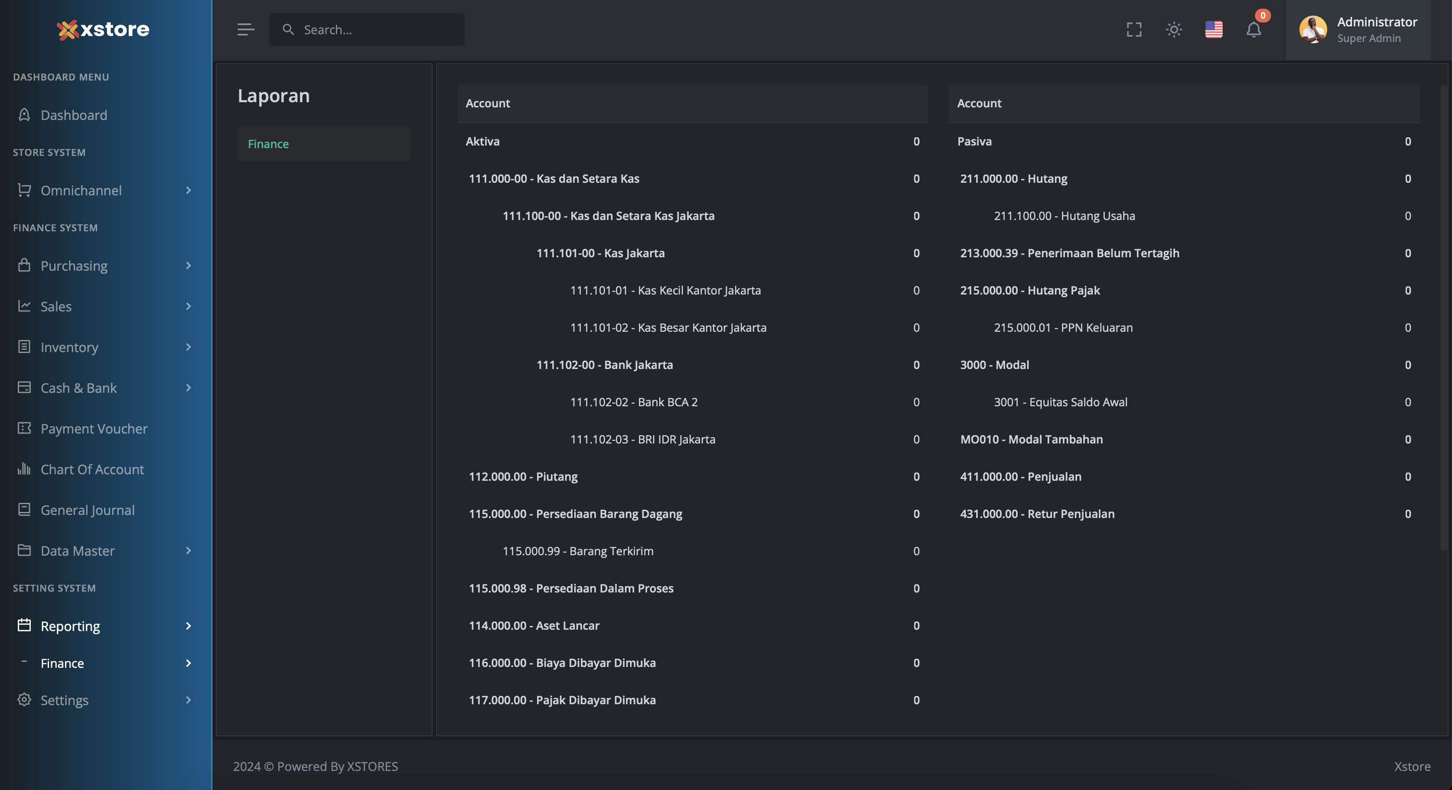Click the xstore logo
1452x790 pixels.
pyautogui.click(x=103, y=29)
